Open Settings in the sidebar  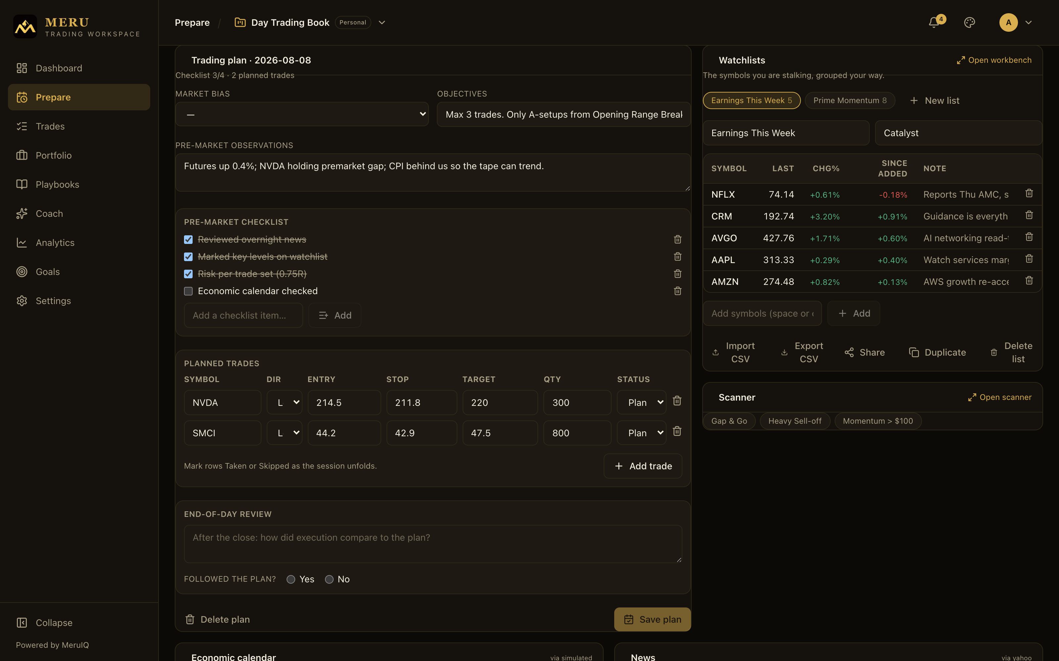(79, 301)
